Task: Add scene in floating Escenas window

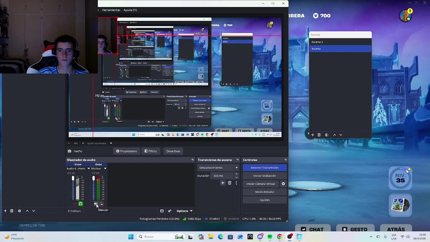Action: coord(312,135)
